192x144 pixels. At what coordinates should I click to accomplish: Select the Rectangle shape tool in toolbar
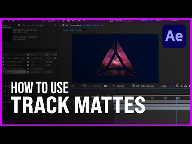coord(49,21)
